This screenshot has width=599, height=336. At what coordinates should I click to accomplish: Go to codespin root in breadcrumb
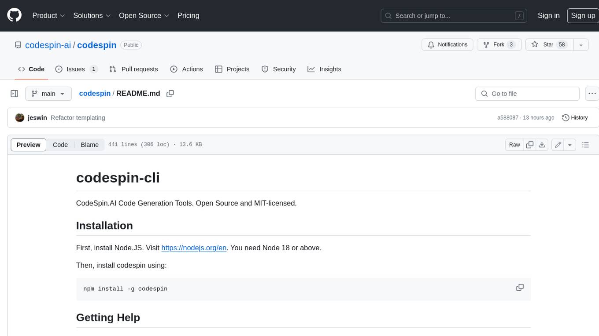click(95, 94)
